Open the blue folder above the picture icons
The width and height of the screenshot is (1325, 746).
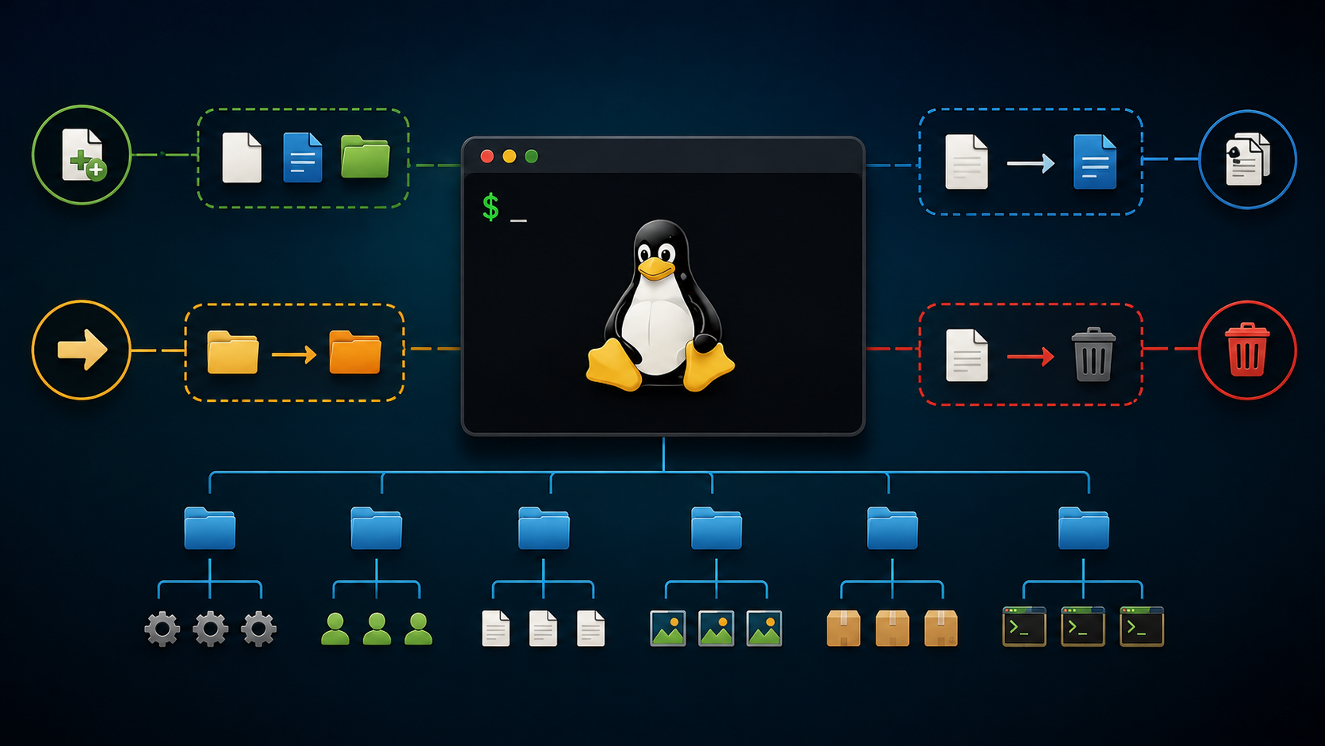click(x=716, y=528)
